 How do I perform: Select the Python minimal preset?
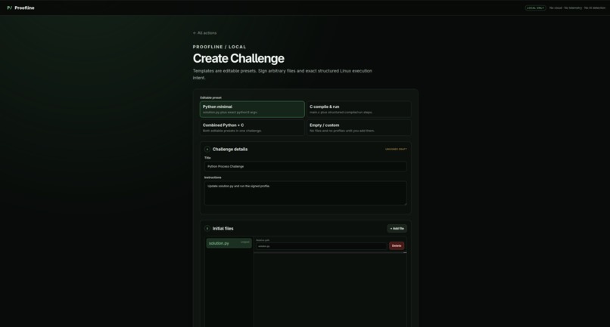click(252, 110)
